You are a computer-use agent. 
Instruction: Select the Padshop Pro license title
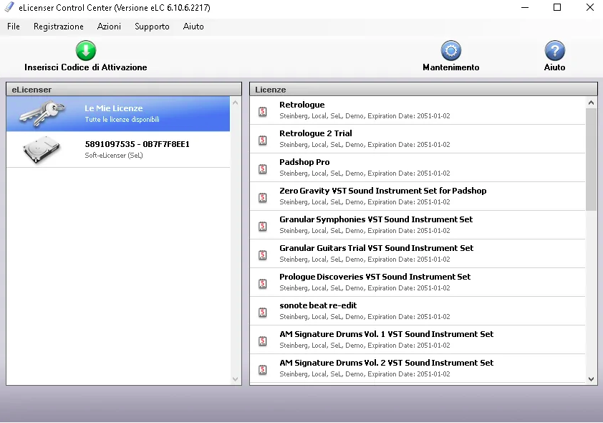pos(304,162)
